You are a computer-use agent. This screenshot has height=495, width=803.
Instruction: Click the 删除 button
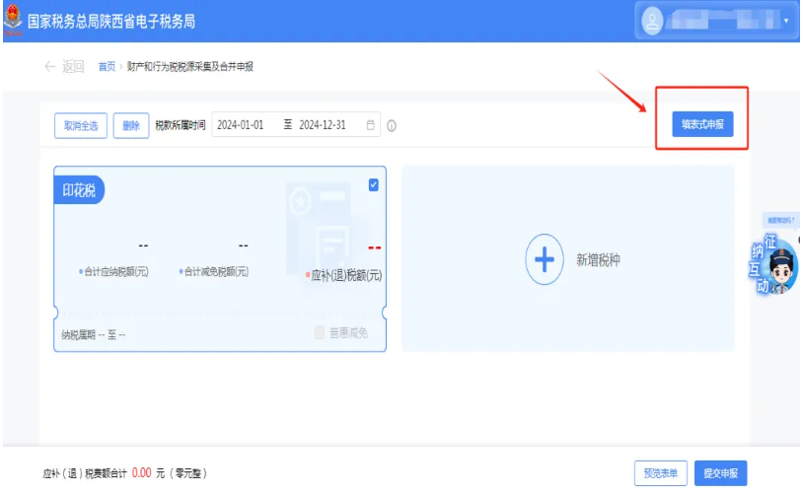pyautogui.click(x=131, y=125)
